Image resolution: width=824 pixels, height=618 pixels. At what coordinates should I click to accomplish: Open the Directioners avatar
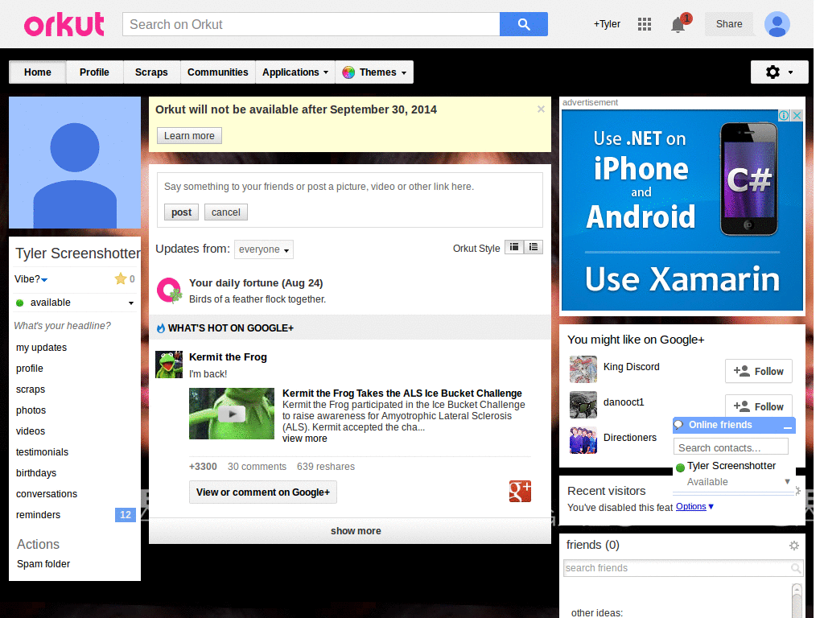click(x=583, y=440)
